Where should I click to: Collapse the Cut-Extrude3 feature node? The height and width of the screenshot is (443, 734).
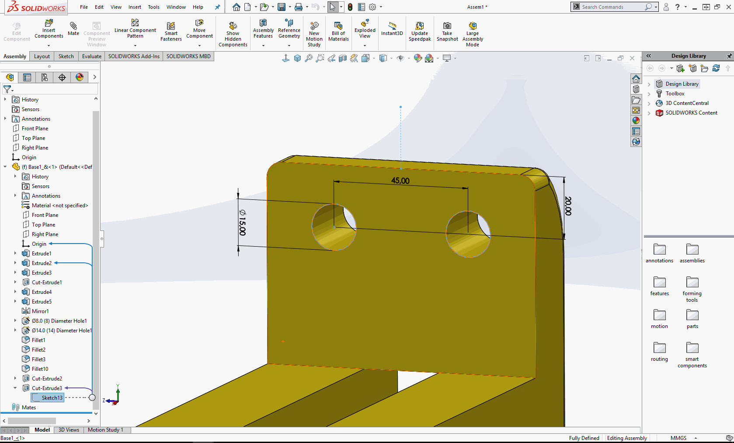(15, 388)
